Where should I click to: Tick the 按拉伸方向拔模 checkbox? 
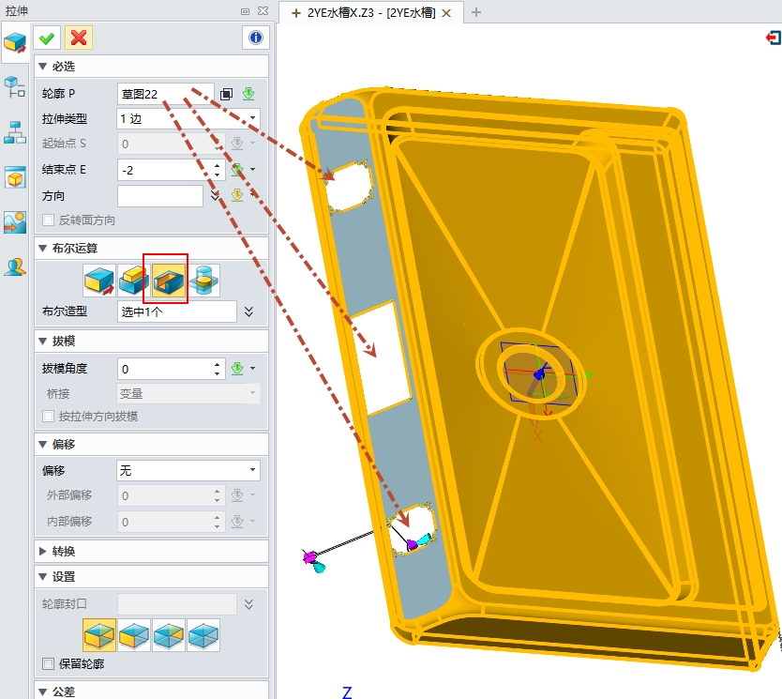click(49, 416)
